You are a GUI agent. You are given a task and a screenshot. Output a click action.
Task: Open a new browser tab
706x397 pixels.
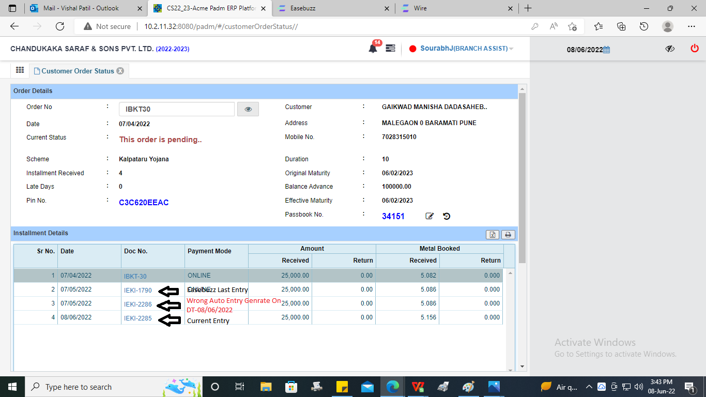(x=528, y=8)
